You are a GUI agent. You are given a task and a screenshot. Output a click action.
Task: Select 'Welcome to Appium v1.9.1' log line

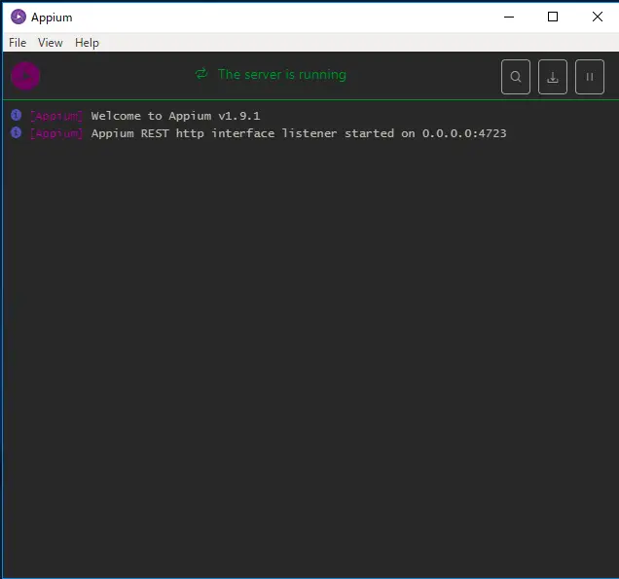coord(175,116)
